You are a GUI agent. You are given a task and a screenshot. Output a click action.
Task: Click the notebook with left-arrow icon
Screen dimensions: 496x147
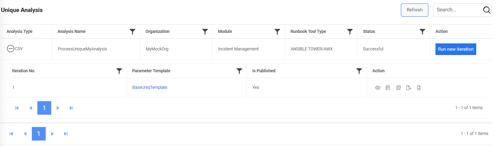point(398,88)
